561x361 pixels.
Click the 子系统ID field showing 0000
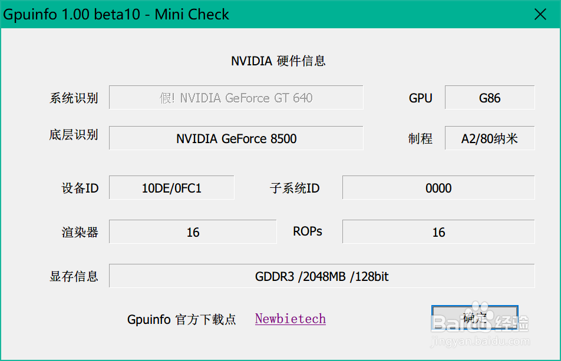(438, 187)
